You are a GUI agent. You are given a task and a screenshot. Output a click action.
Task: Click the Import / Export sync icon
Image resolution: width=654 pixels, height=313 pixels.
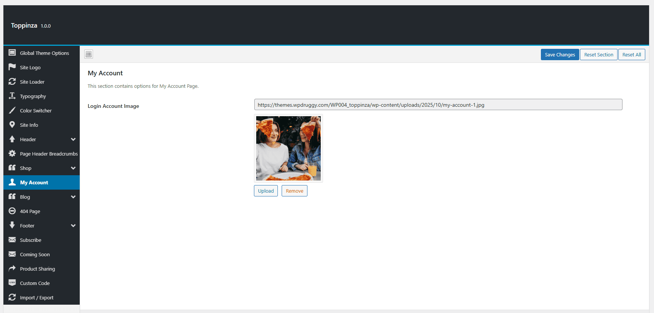(x=12, y=297)
